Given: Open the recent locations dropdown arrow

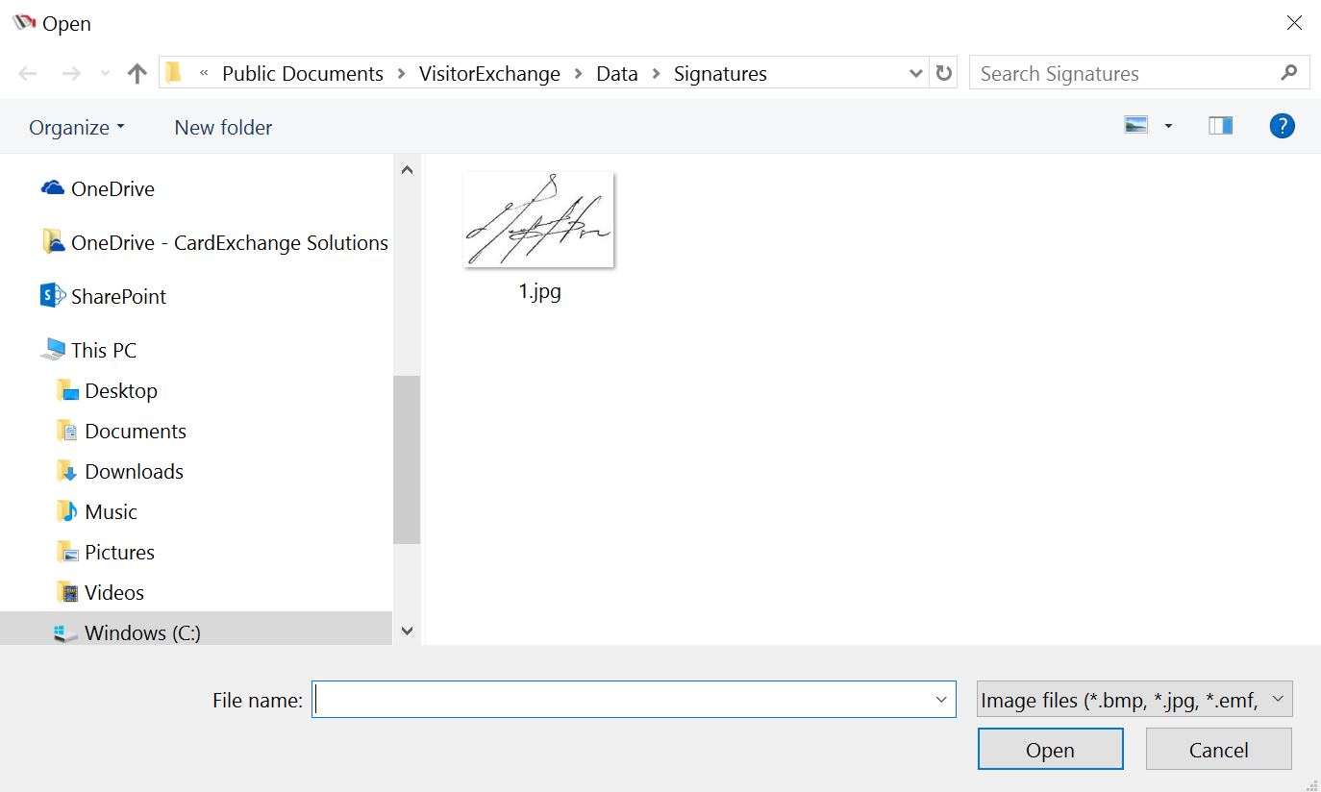Looking at the screenshot, I should pos(105,74).
